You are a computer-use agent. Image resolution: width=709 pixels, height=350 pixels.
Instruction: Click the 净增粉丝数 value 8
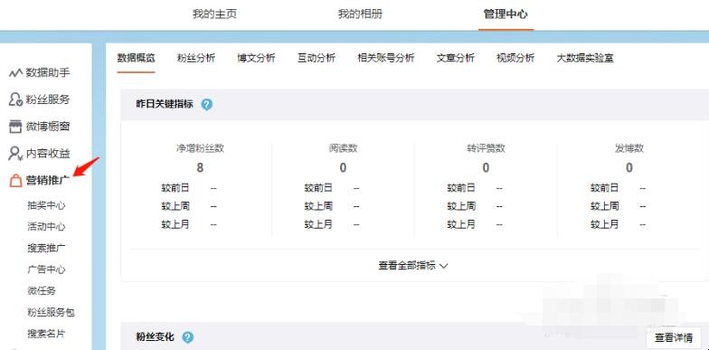click(200, 168)
